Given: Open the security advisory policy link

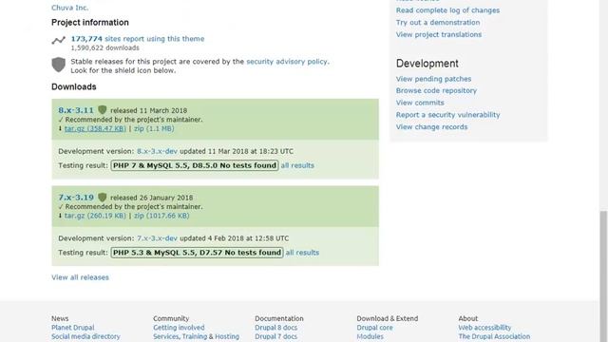Looking at the screenshot, I should 287,61.
